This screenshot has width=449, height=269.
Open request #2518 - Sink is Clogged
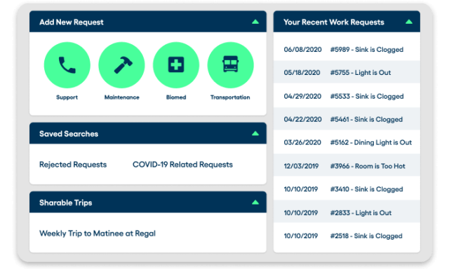[x=366, y=236]
